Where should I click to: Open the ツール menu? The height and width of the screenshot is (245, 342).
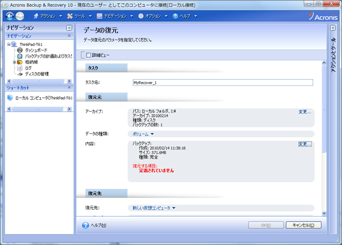(80, 16)
